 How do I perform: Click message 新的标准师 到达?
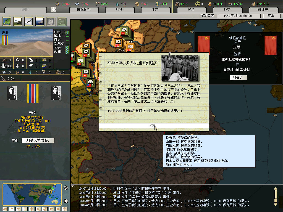(x=179, y=165)
